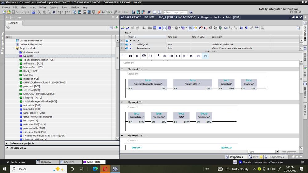Expand the Details view section
This screenshot has width=308, height=173.
7,148
